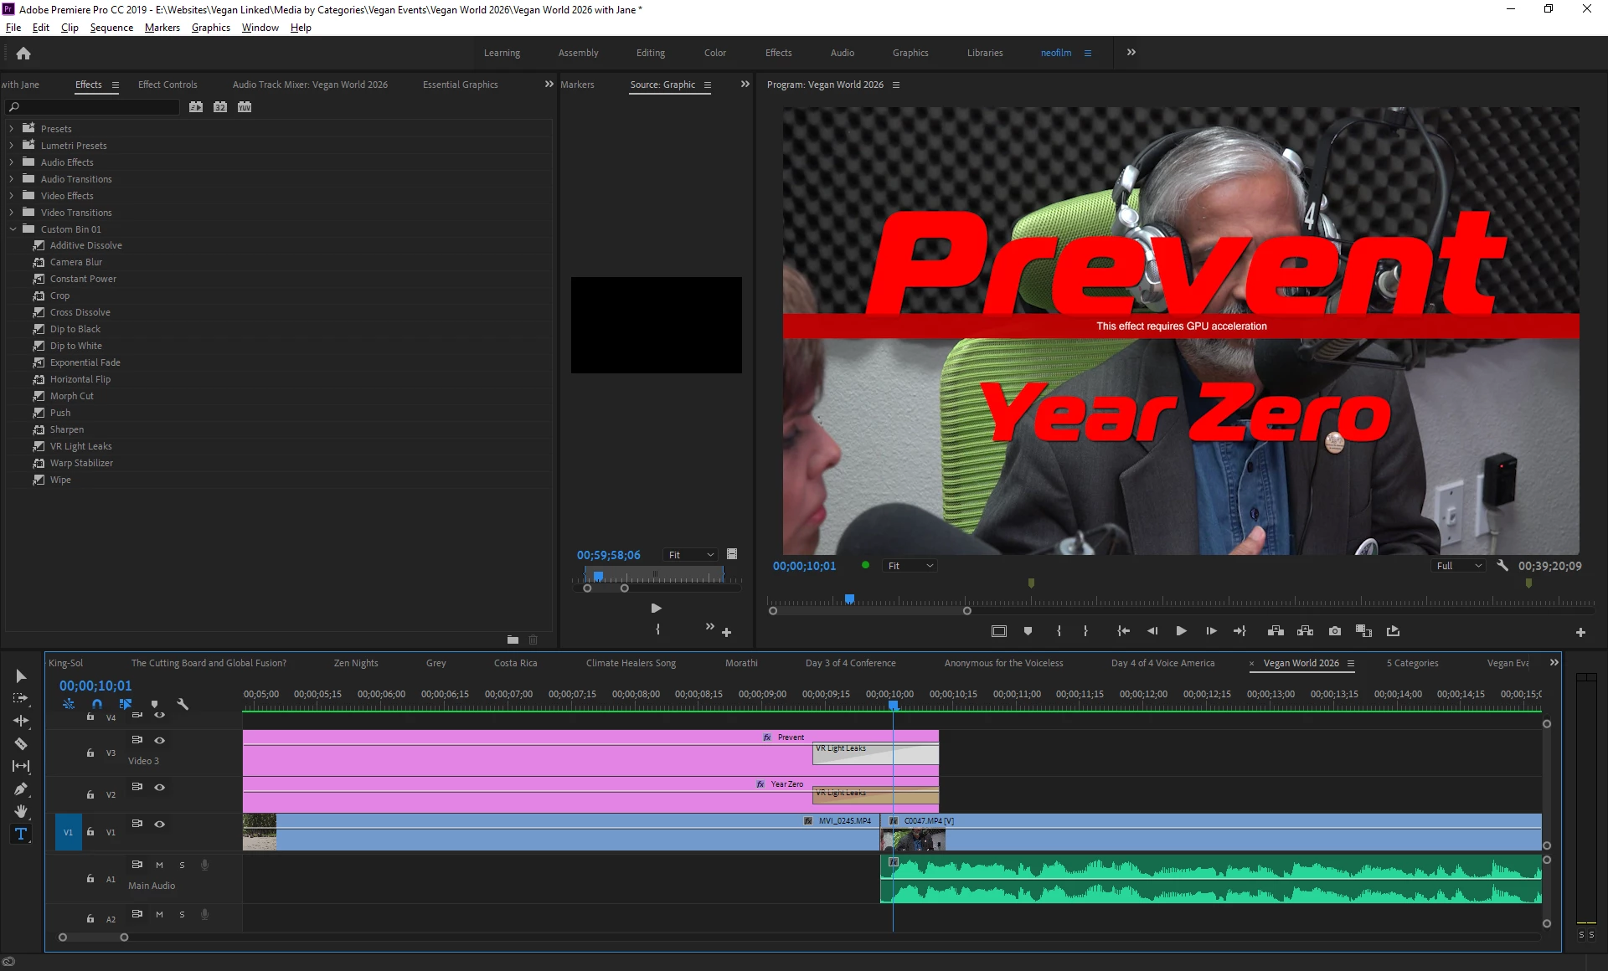
Task: Toggle V3 track output eye
Action: [159, 740]
